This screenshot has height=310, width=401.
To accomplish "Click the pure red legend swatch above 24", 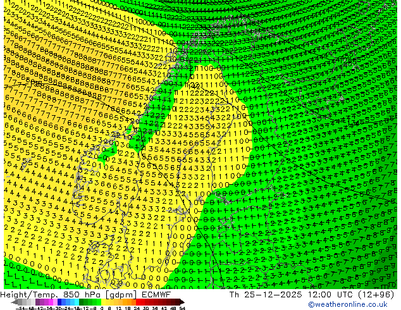I will pos(138,302).
